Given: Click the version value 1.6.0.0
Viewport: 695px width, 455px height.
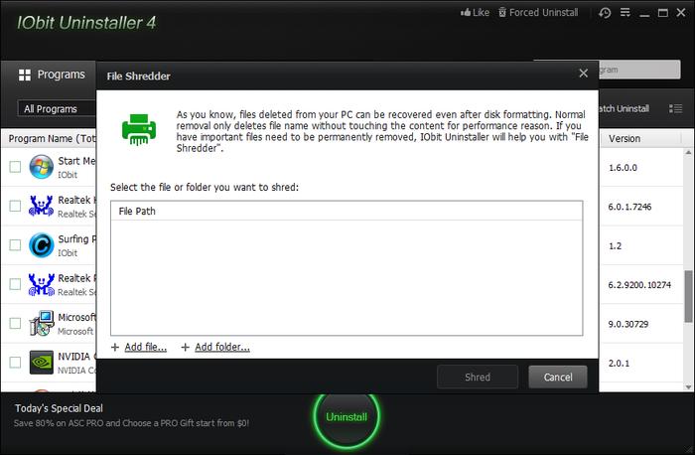Looking at the screenshot, I should [x=623, y=168].
